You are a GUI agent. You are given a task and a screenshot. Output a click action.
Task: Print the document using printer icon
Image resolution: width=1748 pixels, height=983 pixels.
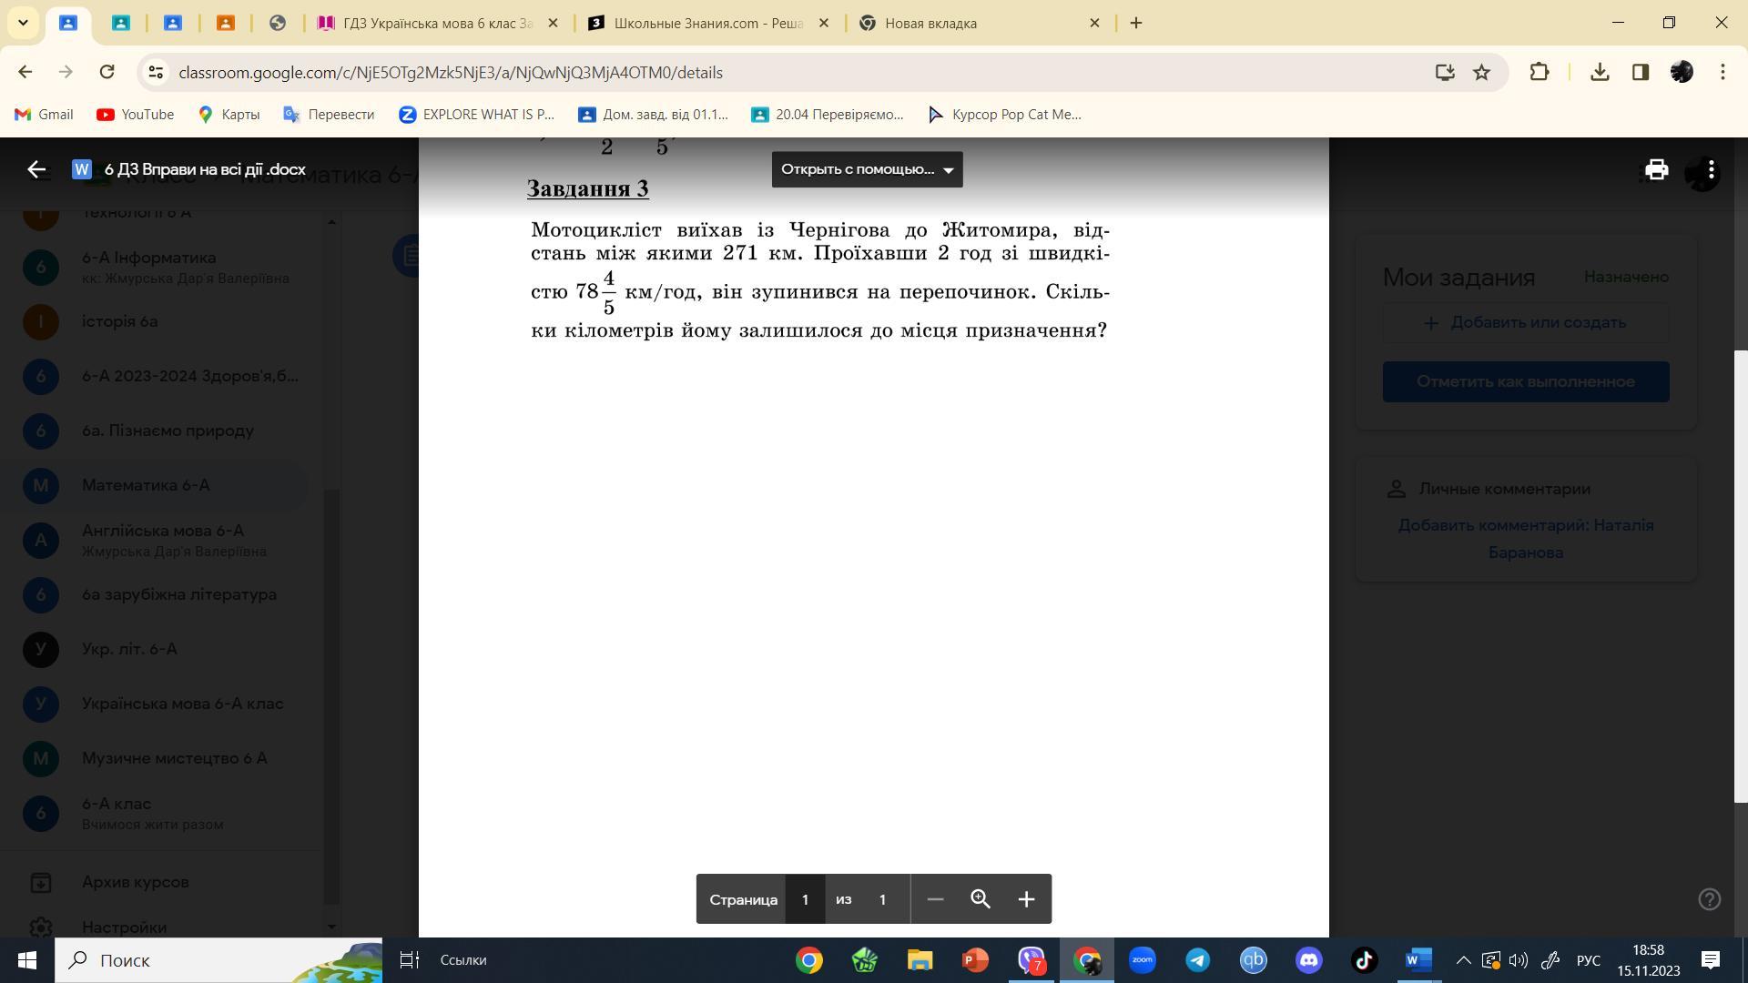pyautogui.click(x=1656, y=169)
